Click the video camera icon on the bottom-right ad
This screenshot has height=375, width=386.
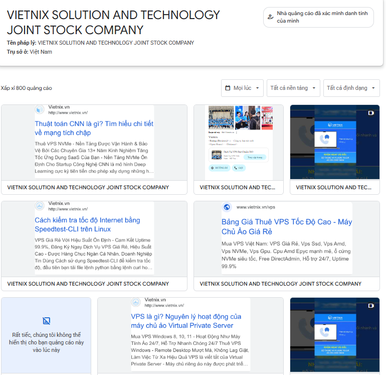(371, 306)
